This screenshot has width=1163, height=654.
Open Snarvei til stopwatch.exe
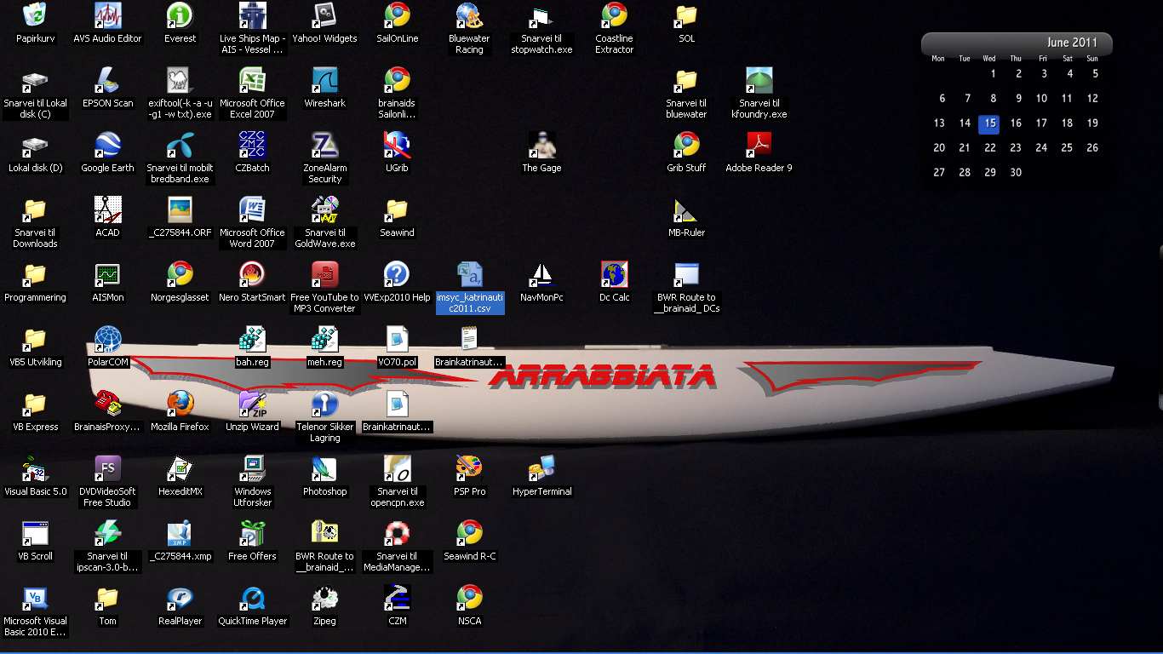541,15
